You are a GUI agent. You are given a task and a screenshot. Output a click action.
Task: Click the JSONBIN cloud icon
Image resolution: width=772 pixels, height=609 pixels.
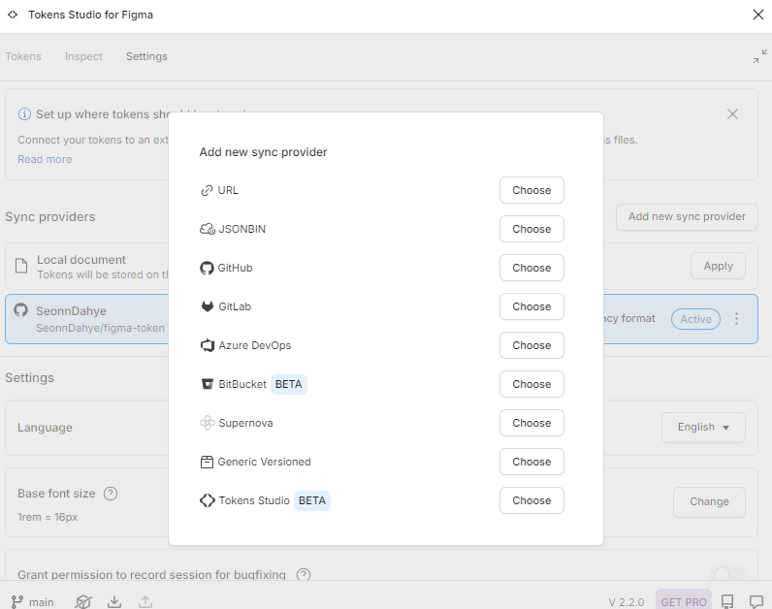tap(207, 229)
